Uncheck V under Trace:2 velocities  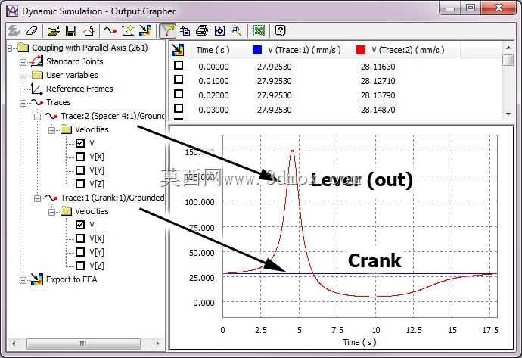tap(80, 143)
